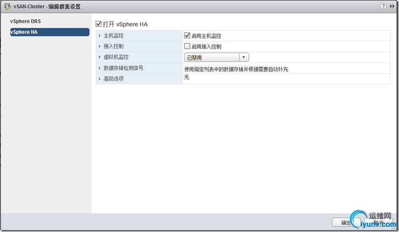
Task: Click the double-arrow expand icon
Action: (392, 6)
